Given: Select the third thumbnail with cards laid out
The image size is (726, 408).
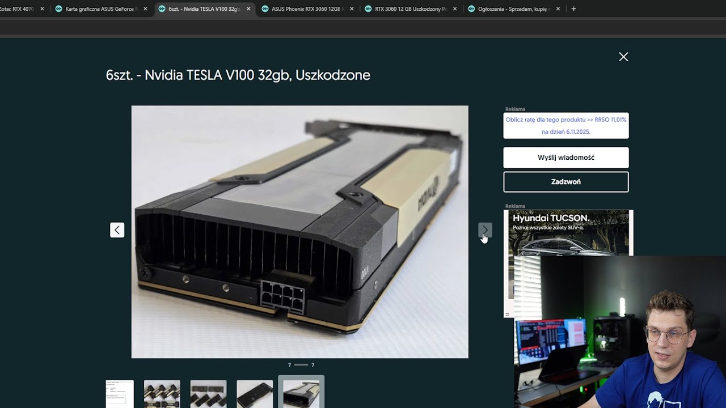Looking at the screenshot, I should (x=208, y=394).
